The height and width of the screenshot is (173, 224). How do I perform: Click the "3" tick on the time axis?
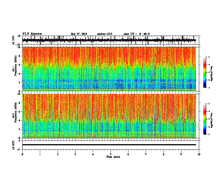pos(75,154)
